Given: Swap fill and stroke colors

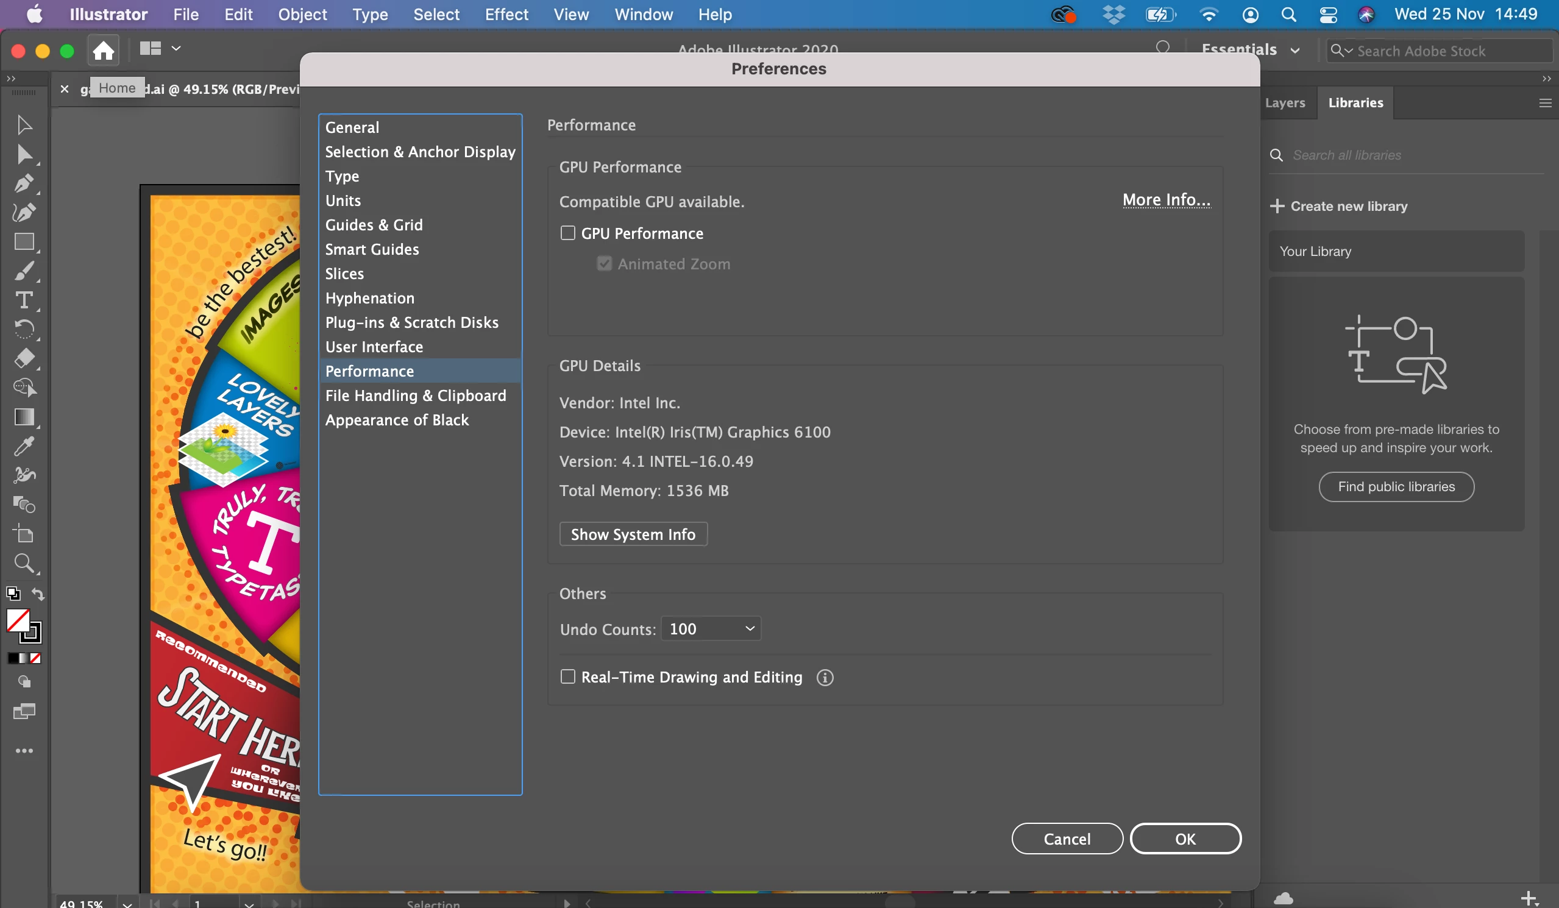Looking at the screenshot, I should pyautogui.click(x=38, y=594).
